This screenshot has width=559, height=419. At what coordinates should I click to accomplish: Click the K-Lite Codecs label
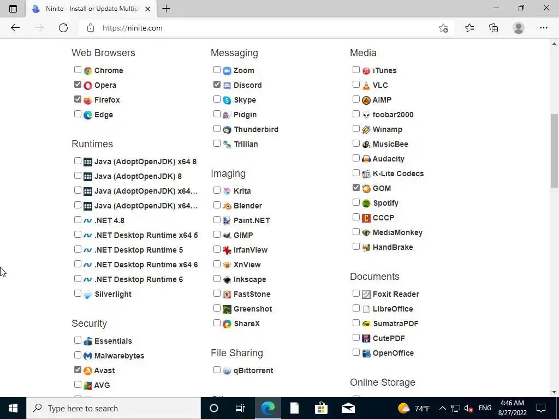coord(398,173)
